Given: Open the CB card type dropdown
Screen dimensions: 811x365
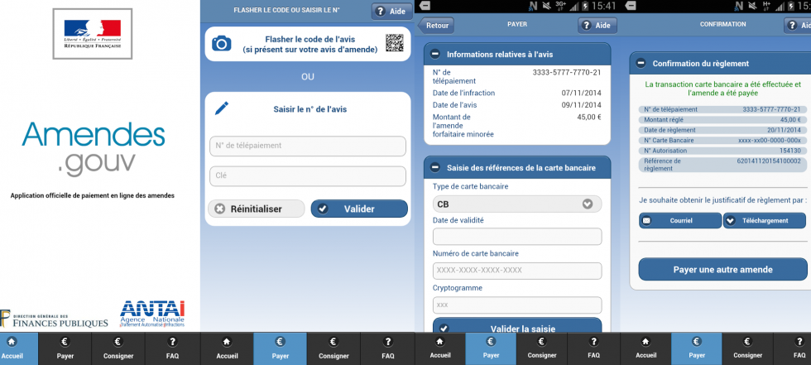Looking at the screenshot, I should tap(516, 204).
